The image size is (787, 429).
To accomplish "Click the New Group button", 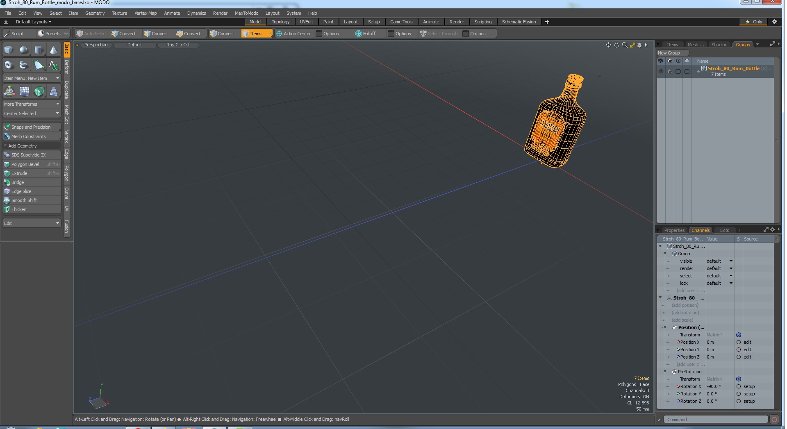I will tap(672, 53).
